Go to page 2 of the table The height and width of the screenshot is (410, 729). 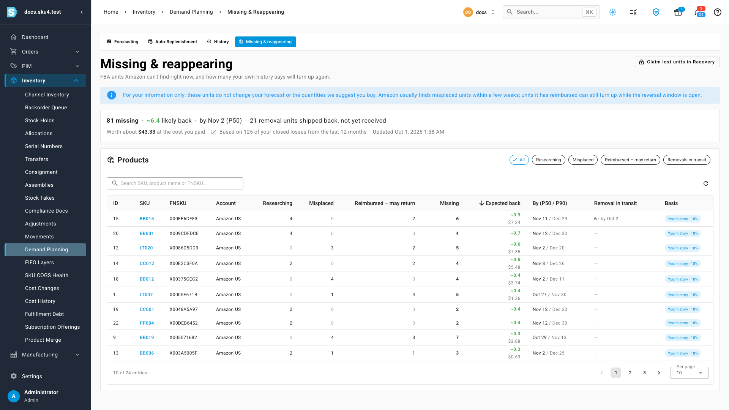[x=630, y=373]
